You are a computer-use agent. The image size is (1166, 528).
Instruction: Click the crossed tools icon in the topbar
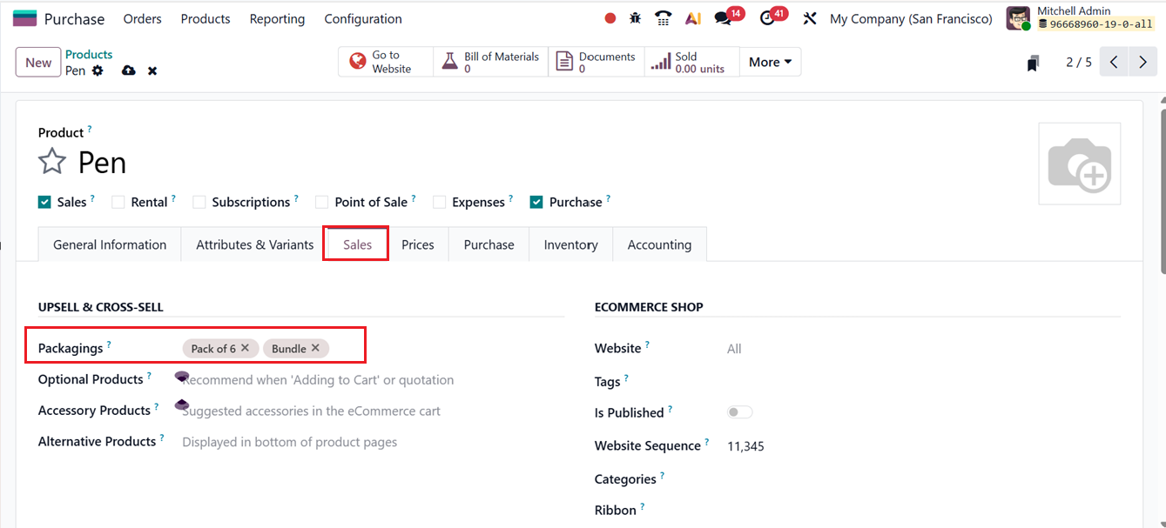point(810,17)
